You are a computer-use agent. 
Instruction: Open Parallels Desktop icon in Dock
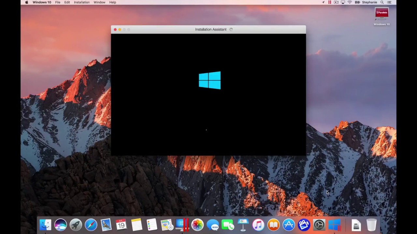[182, 225]
